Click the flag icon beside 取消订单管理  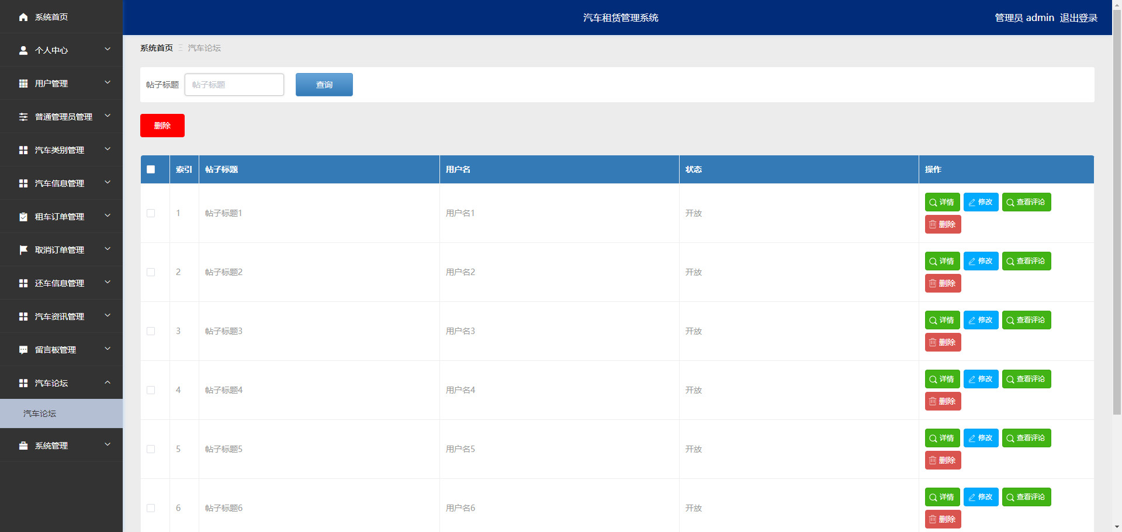pos(23,250)
